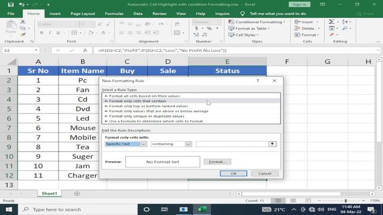Click the Format Painter brush icon
The height and width of the screenshot is (215, 383).
click(x=23, y=35)
